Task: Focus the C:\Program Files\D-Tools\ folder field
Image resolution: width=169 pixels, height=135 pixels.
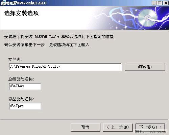Action: [x=65, y=67]
